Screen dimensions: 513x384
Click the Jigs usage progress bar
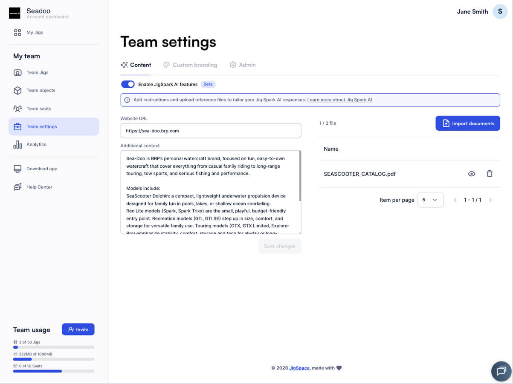point(54,347)
